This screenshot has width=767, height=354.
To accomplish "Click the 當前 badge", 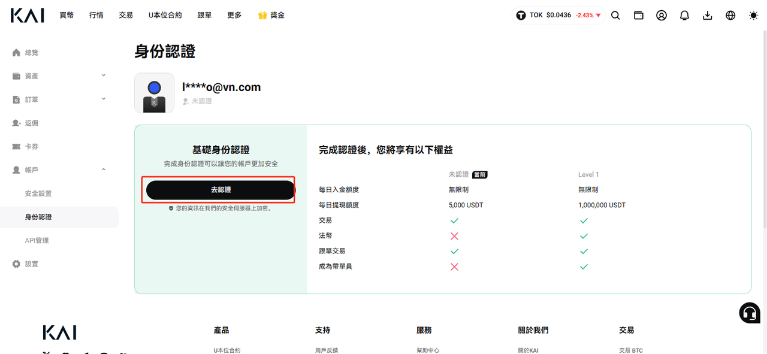I will click(x=480, y=174).
